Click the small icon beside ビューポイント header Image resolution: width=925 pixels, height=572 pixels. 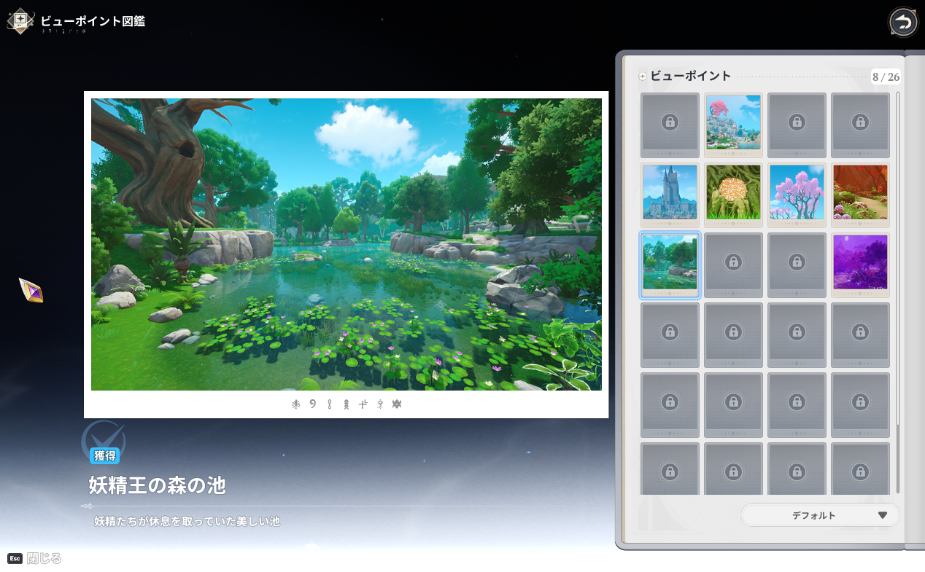tap(643, 77)
